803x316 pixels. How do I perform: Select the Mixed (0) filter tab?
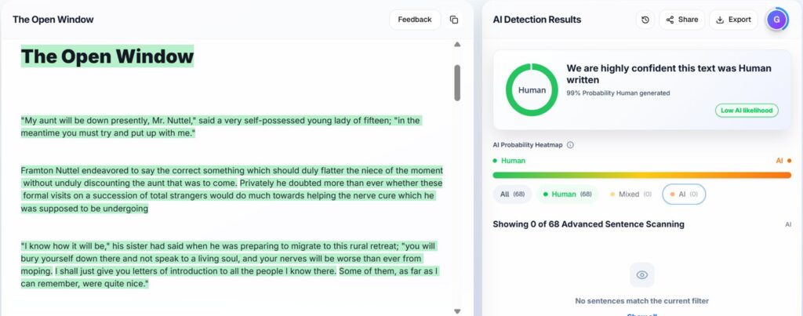631,194
